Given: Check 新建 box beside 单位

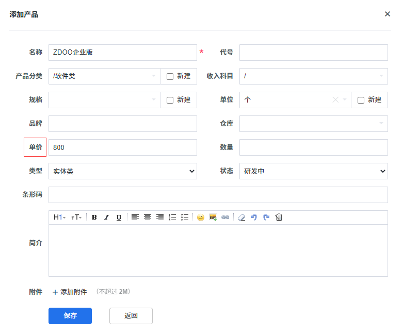Looking at the screenshot, I should pos(361,100).
